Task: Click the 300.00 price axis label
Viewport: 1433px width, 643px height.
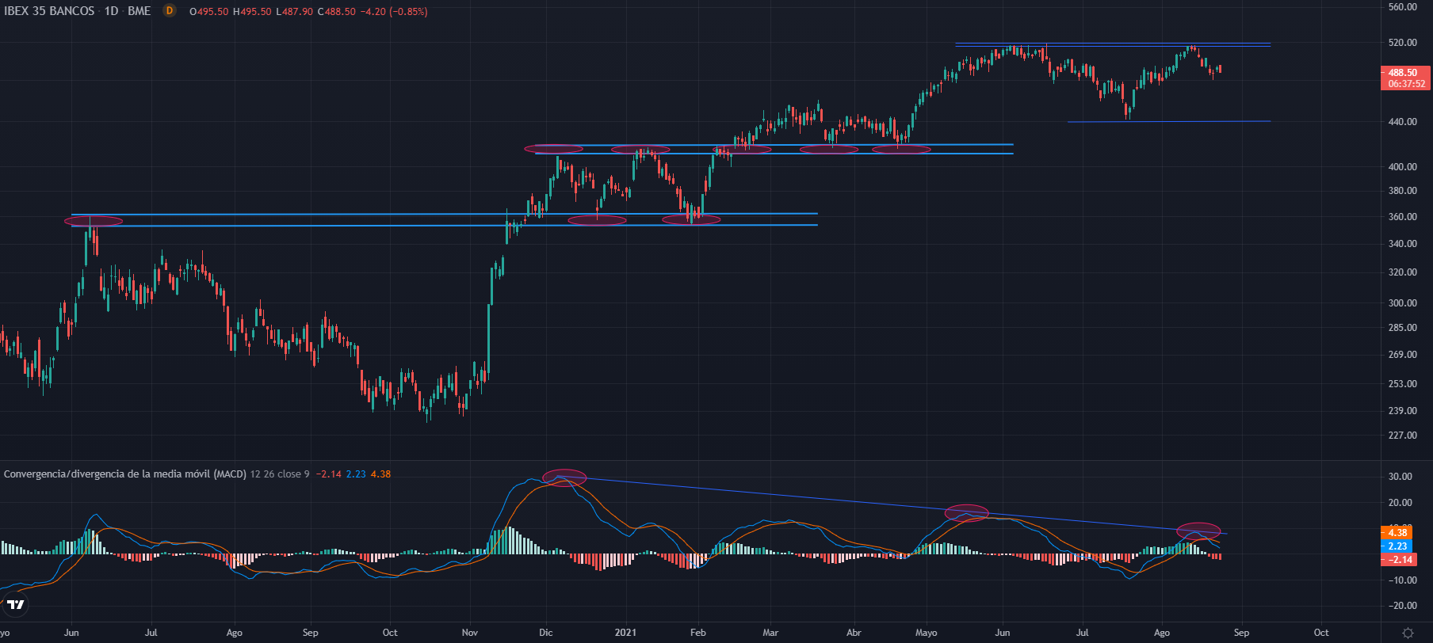Action: coord(1403,303)
